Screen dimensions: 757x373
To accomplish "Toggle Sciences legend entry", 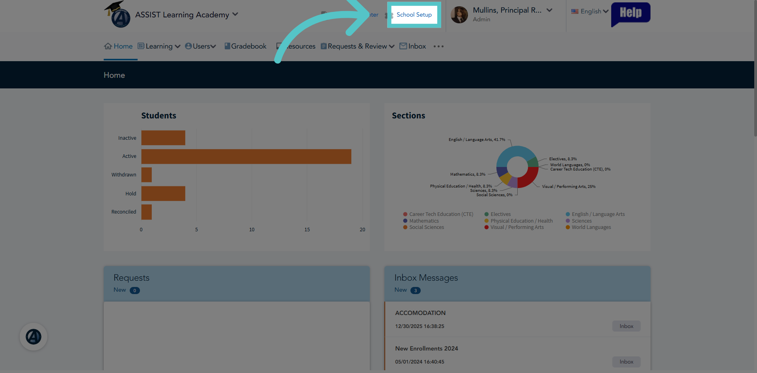I will pyautogui.click(x=579, y=221).
